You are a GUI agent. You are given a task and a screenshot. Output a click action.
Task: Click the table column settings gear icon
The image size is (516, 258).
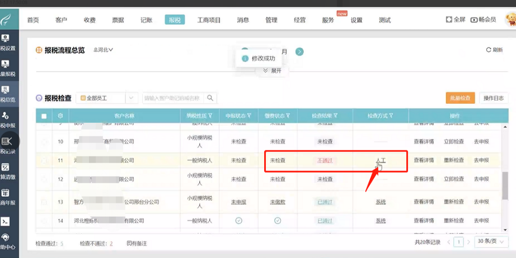pos(60,116)
